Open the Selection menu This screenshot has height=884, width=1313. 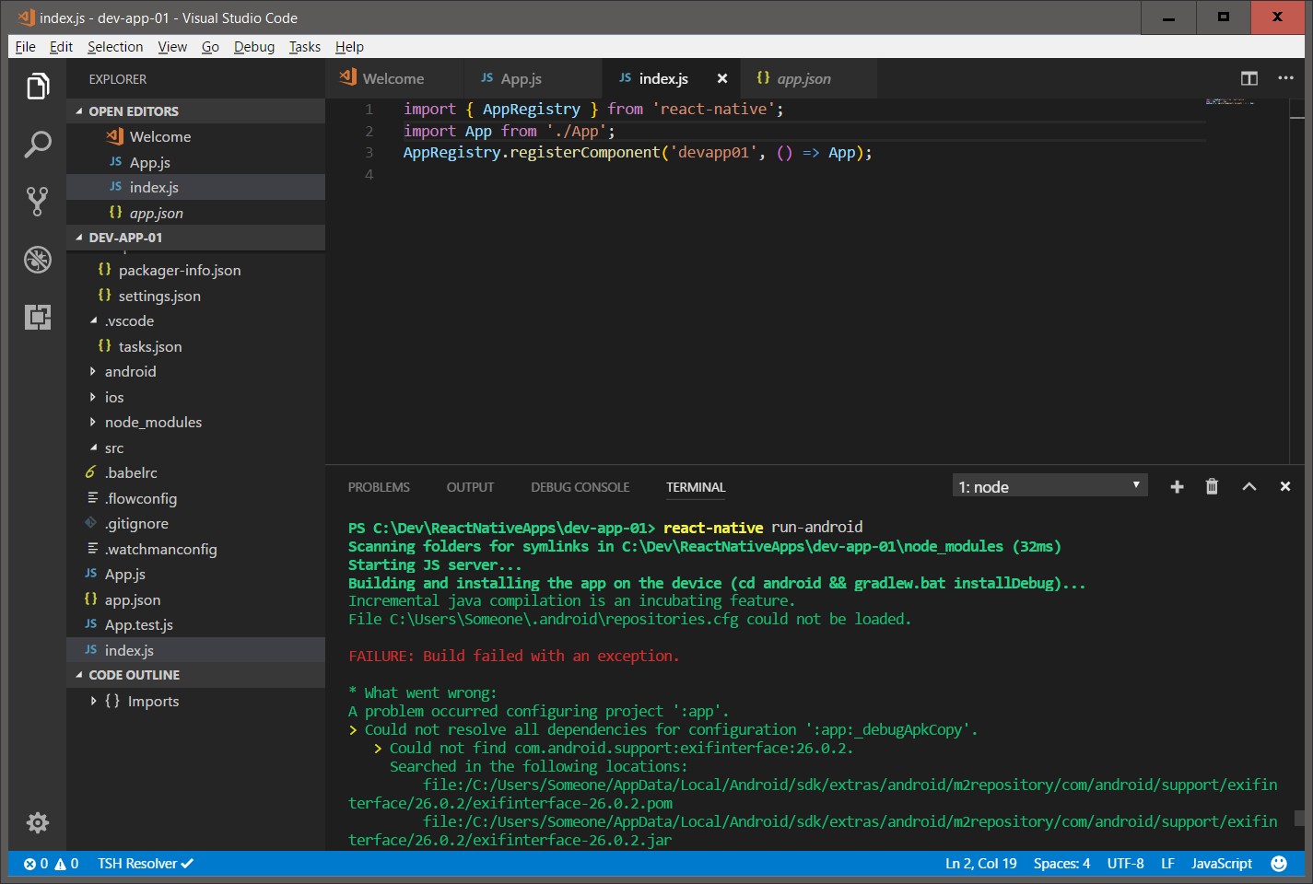pyautogui.click(x=115, y=47)
